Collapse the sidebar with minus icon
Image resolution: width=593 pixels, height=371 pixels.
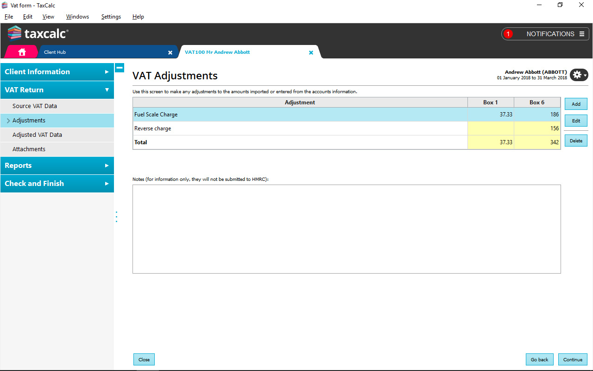click(x=120, y=68)
